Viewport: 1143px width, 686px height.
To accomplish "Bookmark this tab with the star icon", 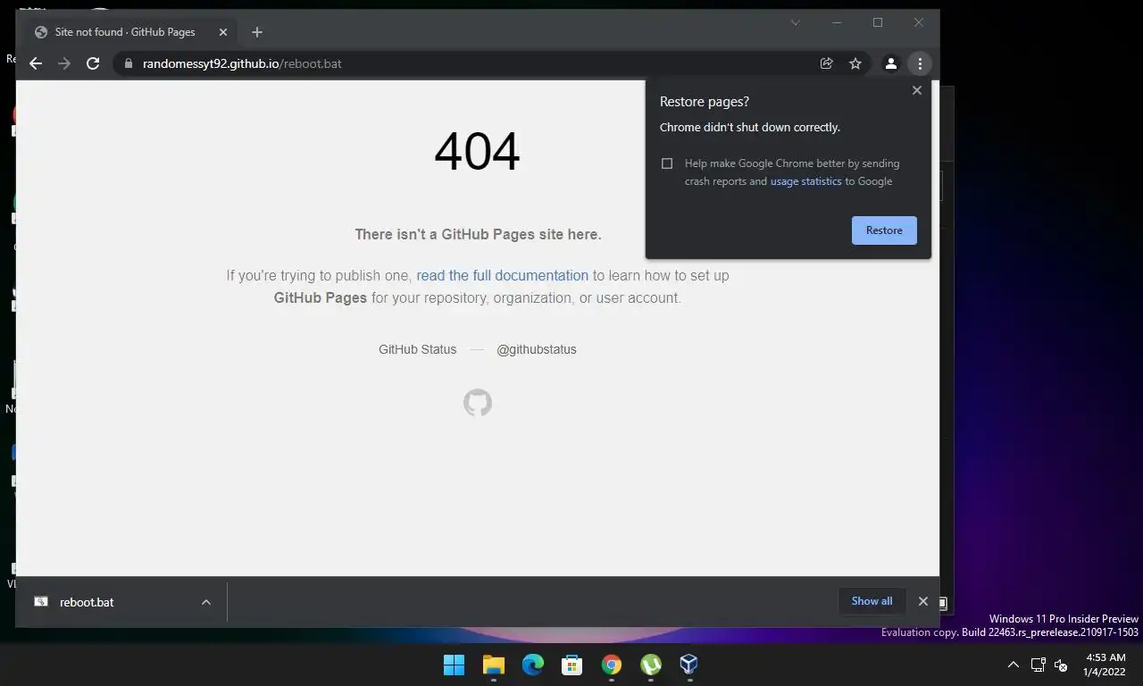I will (x=855, y=63).
